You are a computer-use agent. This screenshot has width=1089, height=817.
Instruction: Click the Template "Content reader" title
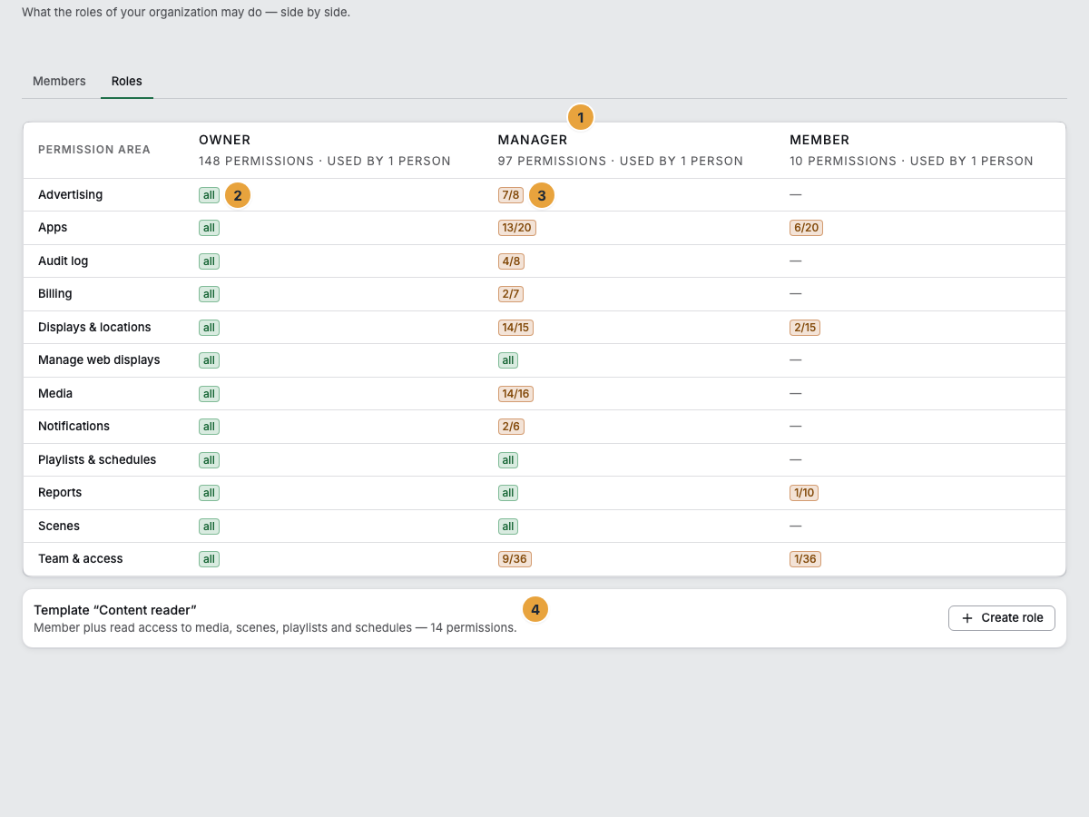115,609
